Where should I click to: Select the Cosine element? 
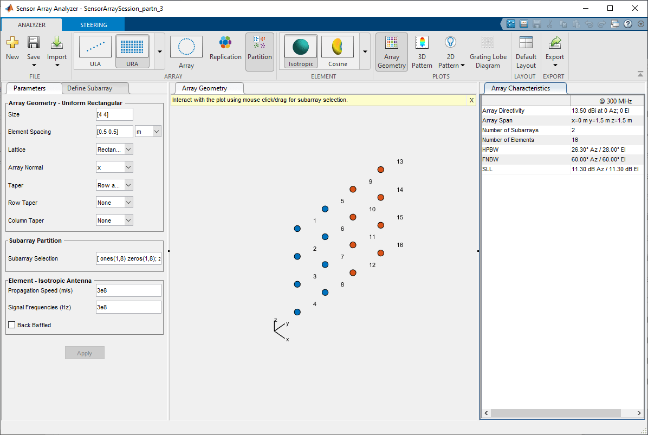pos(338,51)
